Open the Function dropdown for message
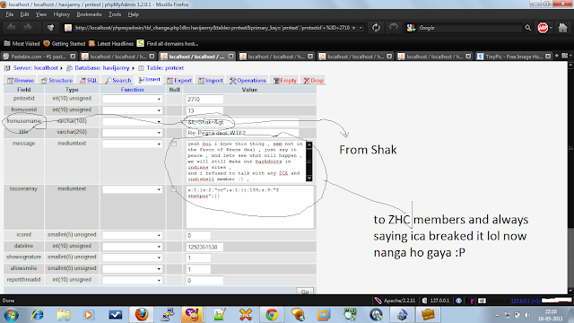Viewport: 574px width, 323px height. (133, 144)
